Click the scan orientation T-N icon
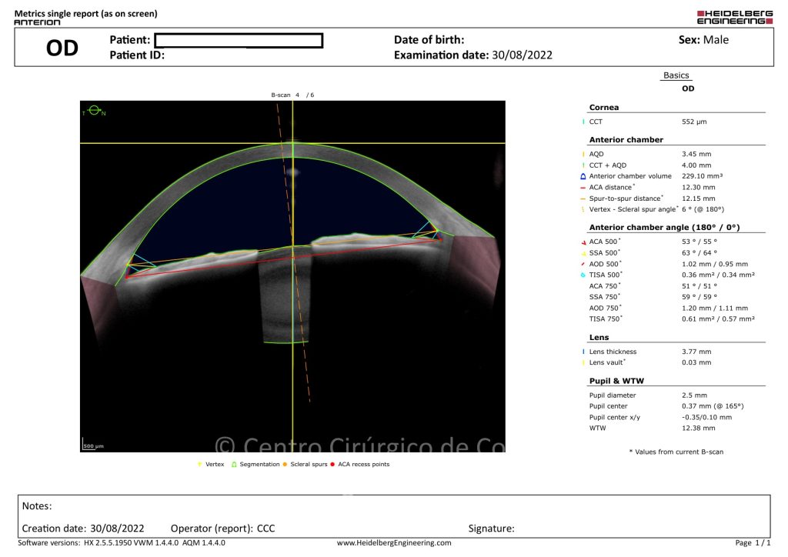788x557 pixels. [95, 112]
